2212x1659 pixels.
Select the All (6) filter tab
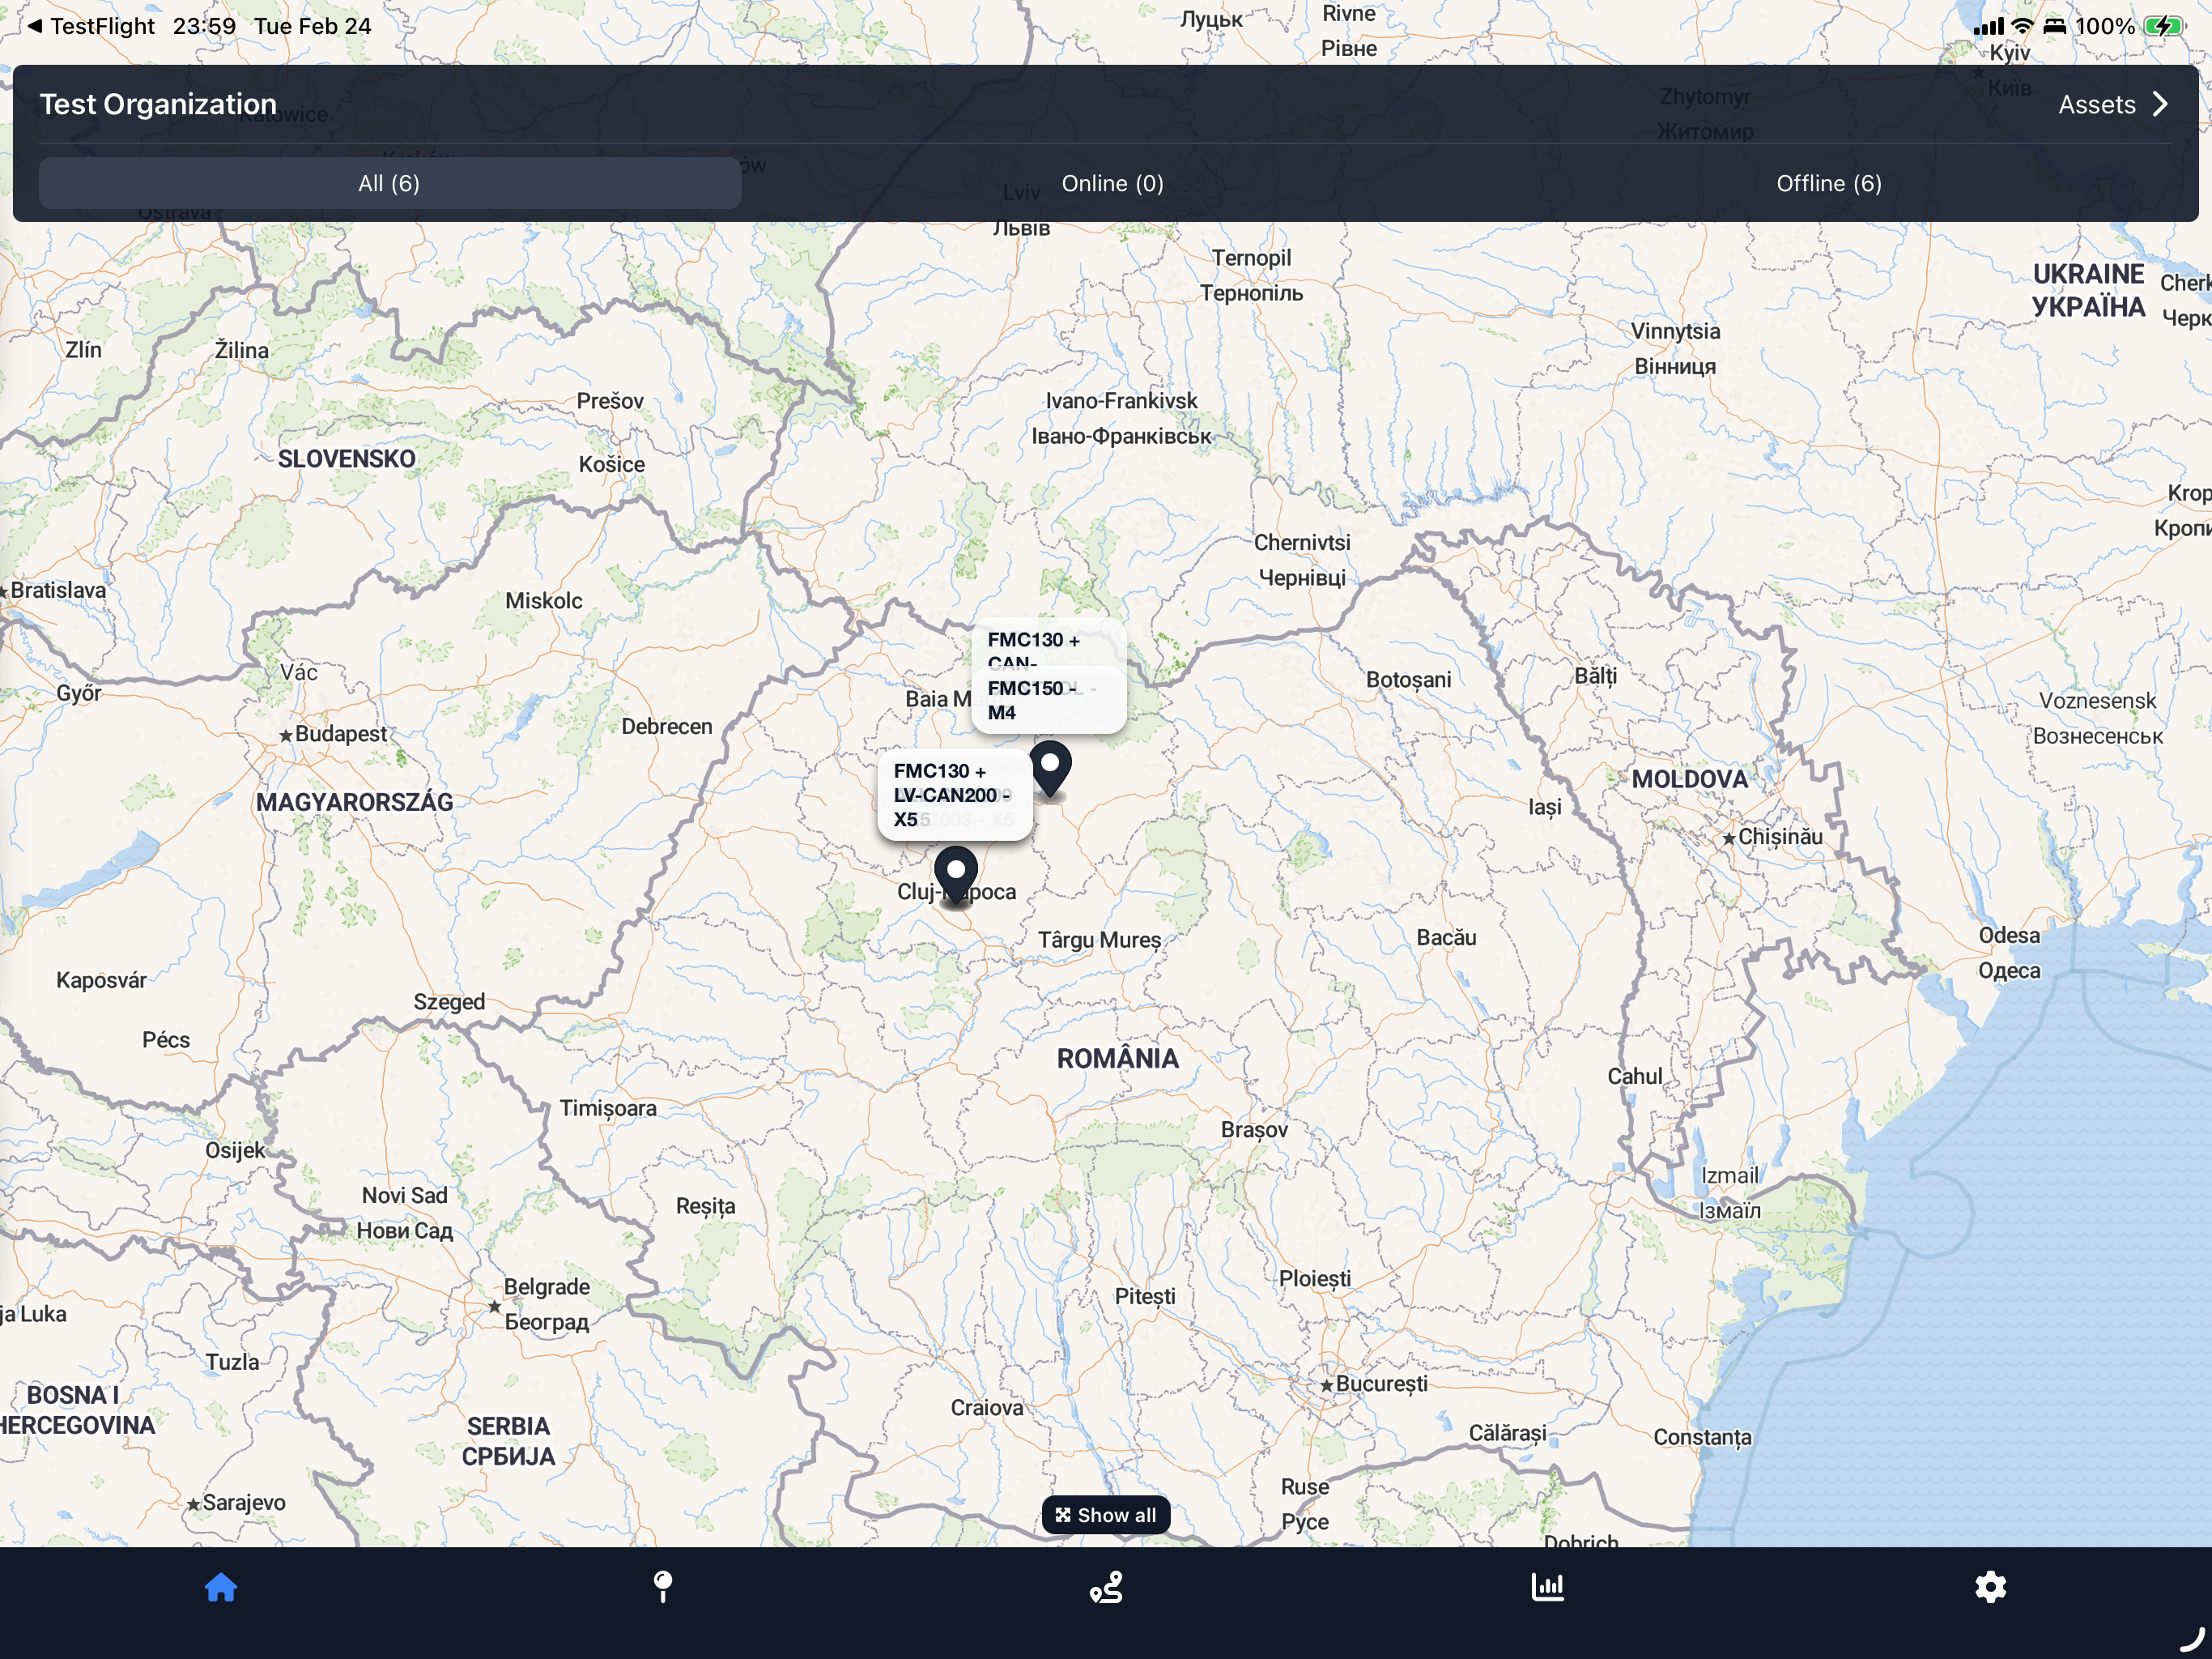pos(390,183)
